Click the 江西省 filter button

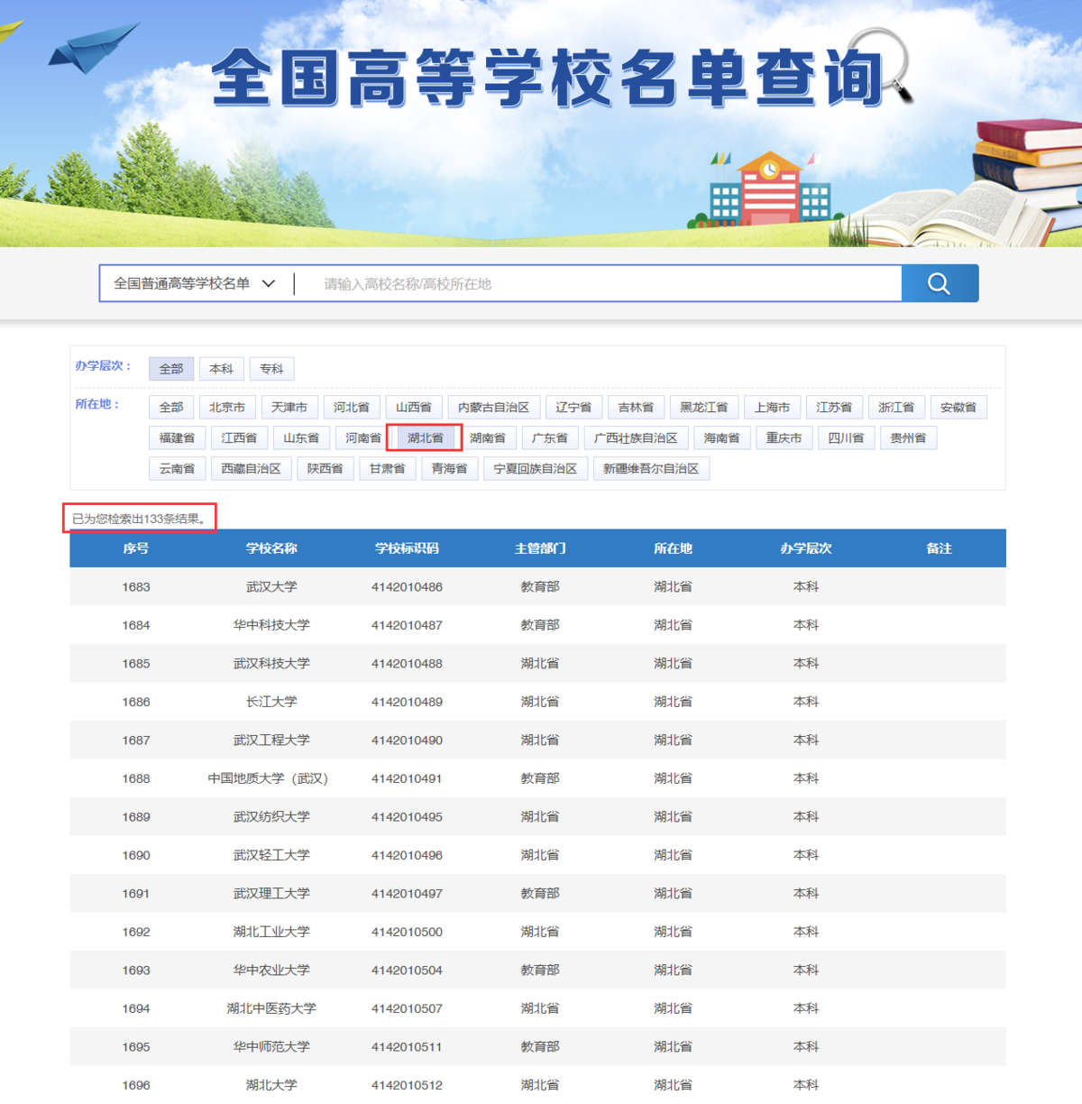coord(239,438)
